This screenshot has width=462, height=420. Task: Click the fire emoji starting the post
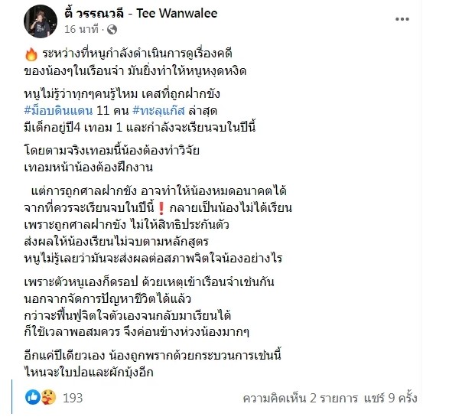31,54
